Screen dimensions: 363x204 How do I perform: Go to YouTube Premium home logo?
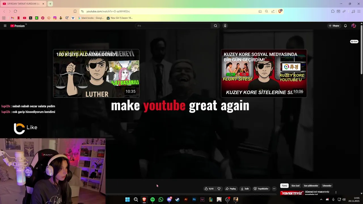click(x=18, y=26)
